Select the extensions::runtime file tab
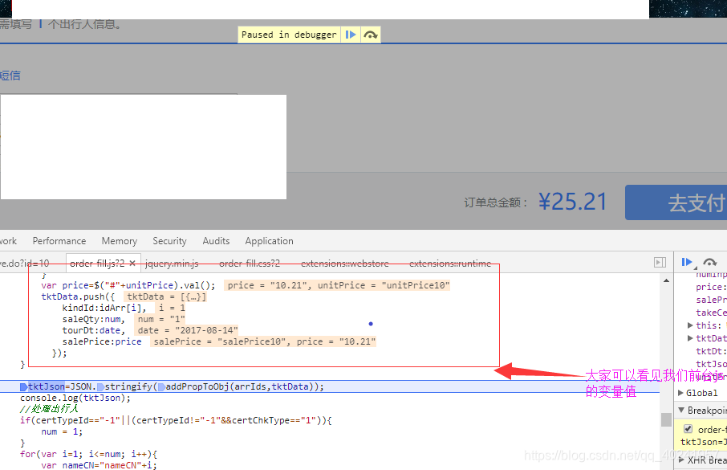Image resolution: width=727 pixels, height=470 pixels. point(449,264)
